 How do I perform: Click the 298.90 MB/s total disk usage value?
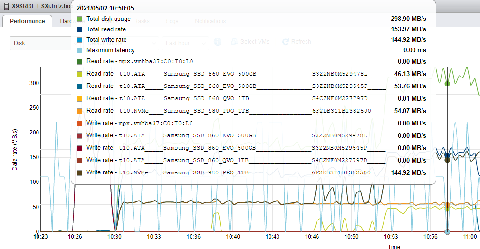tap(408, 19)
